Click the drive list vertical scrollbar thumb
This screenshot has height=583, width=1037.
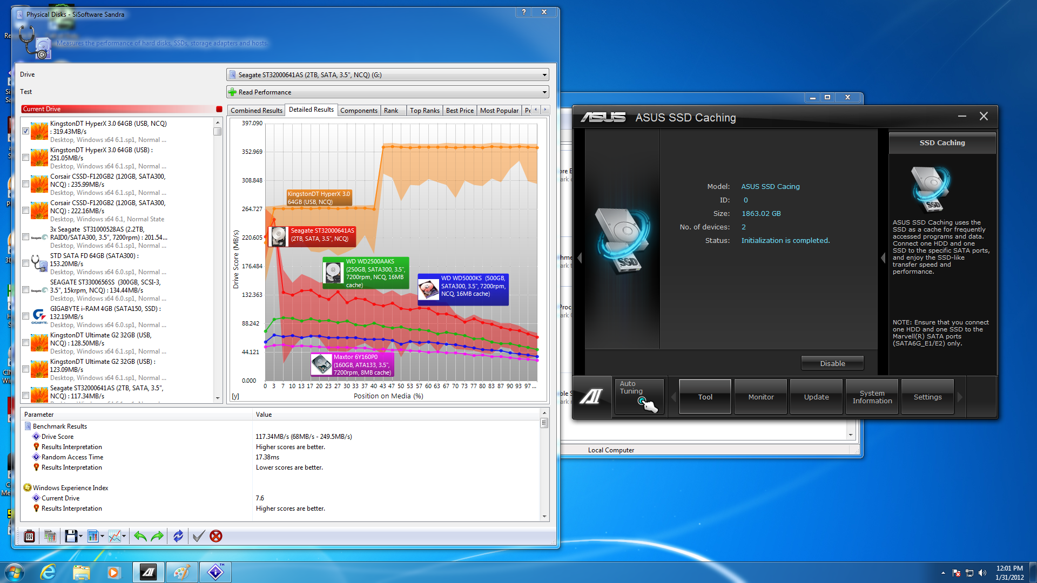tap(218, 131)
